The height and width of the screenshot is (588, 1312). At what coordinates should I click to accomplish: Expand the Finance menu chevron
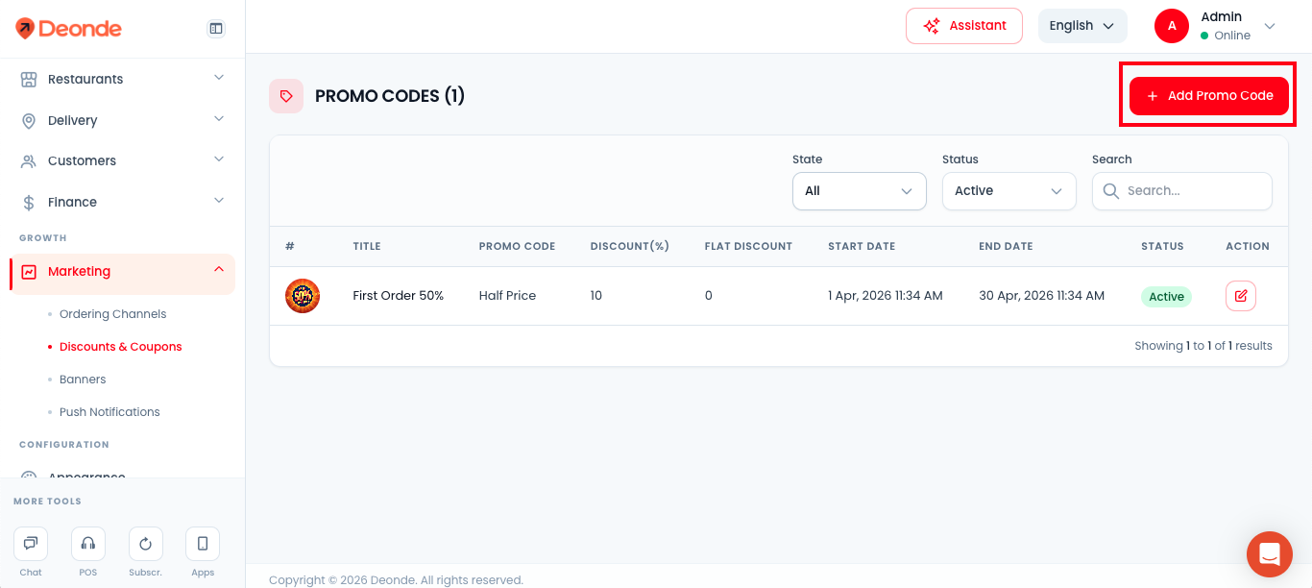[x=219, y=201]
